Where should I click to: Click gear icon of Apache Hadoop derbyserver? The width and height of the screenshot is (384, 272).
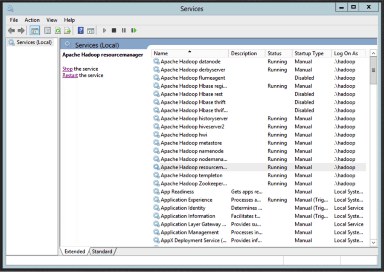pos(156,69)
